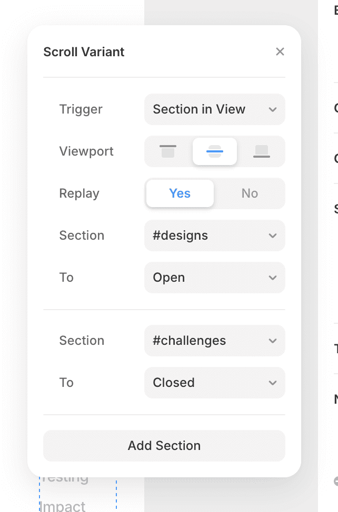Image resolution: width=338 pixels, height=512 pixels.
Task: Open the "Closed" variant dropdown
Action: pyautogui.click(x=214, y=383)
